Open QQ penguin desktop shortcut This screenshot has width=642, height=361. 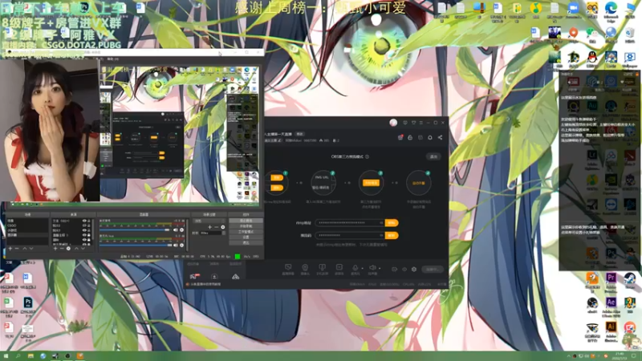click(x=592, y=59)
